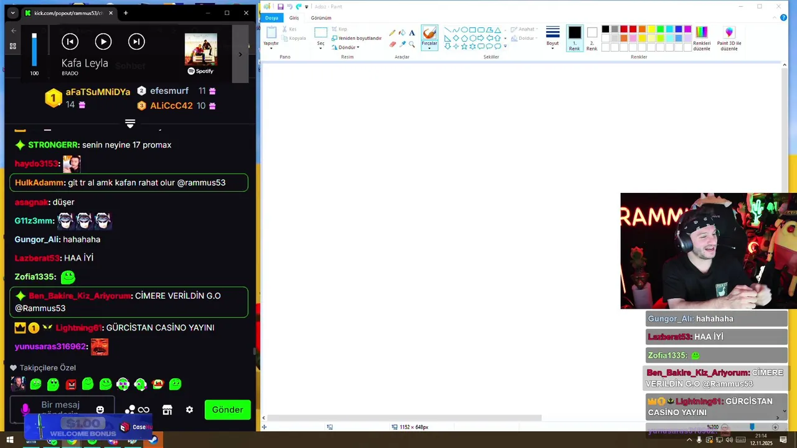Viewport: 797px width, 448px height.
Task: Click the Kes cut tool
Action: pyautogui.click(x=289, y=29)
